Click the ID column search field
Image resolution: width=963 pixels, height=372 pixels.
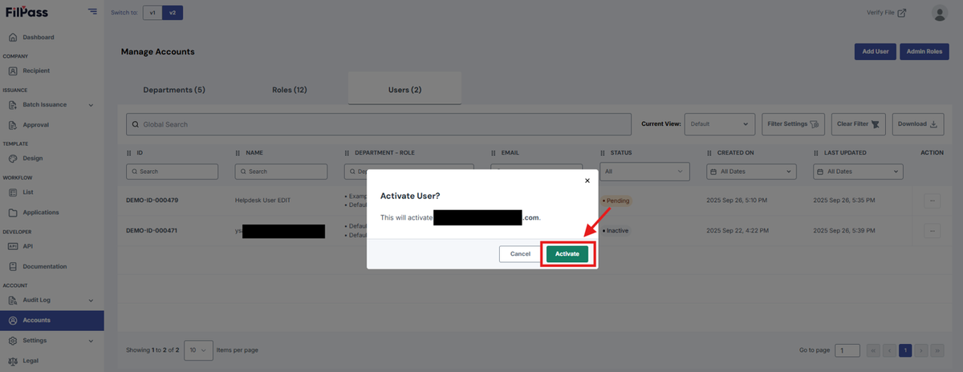tap(173, 172)
